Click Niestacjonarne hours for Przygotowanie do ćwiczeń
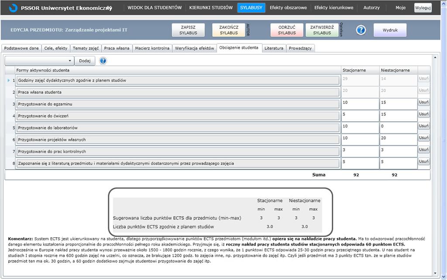The width and height of the screenshot is (447, 280). coord(399,116)
